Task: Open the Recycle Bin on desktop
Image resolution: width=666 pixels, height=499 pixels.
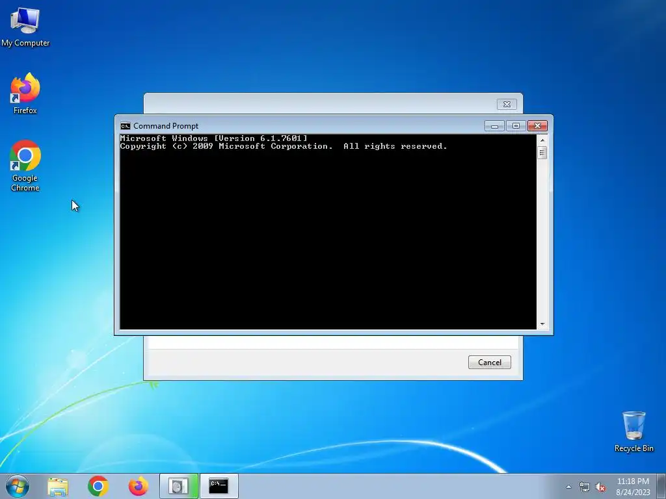Action: point(633,431)
